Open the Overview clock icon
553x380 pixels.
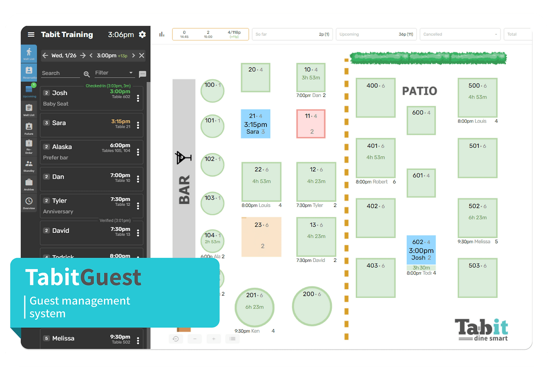(x=29, y=203)
